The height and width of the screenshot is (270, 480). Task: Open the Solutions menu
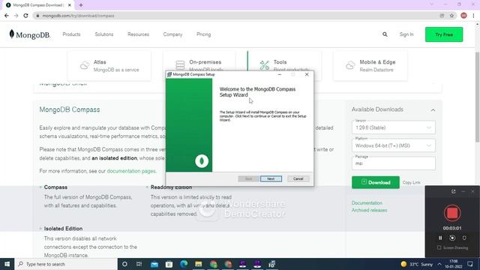tap(104, 34)
